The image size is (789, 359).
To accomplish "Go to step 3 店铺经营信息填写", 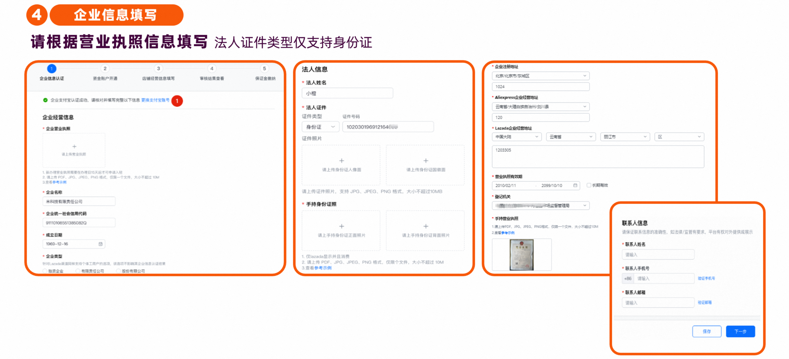I will pyautogui.click(x=158, y=69).
